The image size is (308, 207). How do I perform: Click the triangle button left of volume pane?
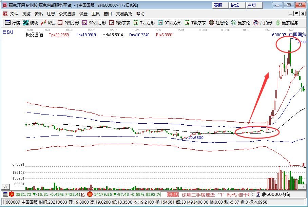6,187
